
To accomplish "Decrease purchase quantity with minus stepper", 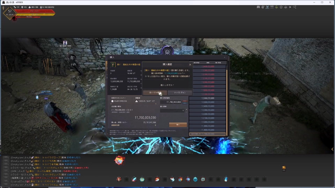I will tap(186, 112).
